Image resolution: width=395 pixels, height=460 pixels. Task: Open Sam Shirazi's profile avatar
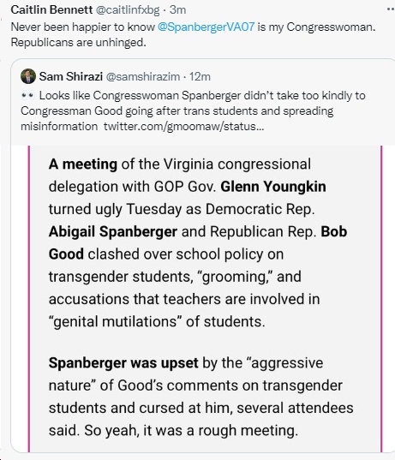tap(28, 76)
